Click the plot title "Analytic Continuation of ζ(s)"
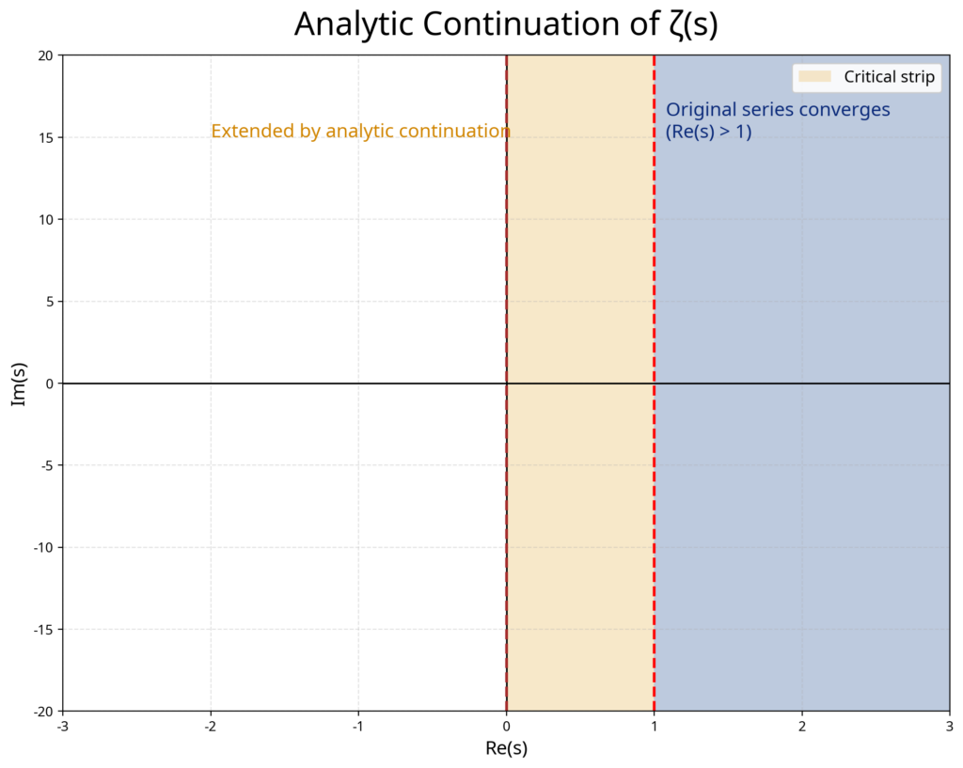963x768 pixels. click(506, 24)
